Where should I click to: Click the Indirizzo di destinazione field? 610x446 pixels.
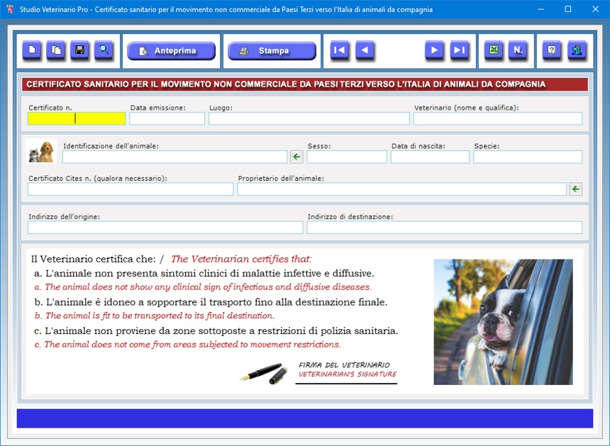(444, 228)
